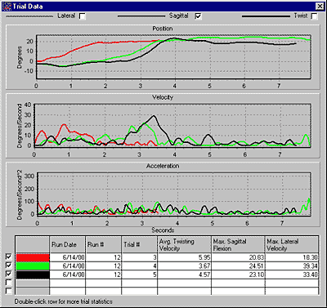The width and height of the screenshot is (327, 308).
Task: Click inside the Position graph plot
Action: 173,57
